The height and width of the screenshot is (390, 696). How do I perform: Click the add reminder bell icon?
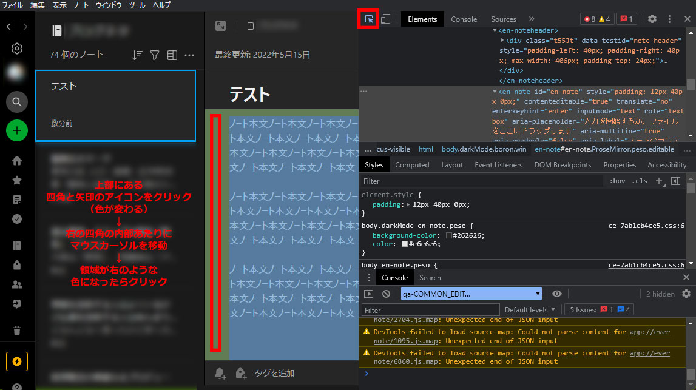220,373
